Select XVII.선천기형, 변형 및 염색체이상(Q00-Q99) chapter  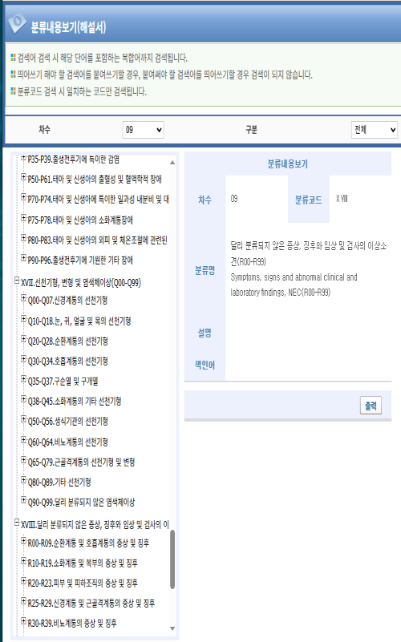coord(81,283)
